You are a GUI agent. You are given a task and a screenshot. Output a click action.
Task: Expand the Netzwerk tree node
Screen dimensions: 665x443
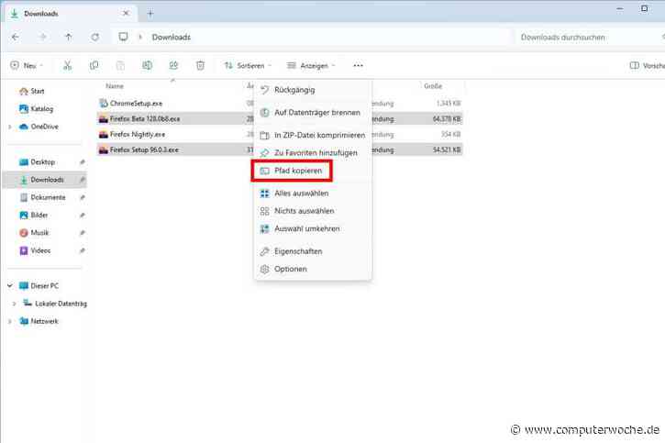tap(10, 321)
